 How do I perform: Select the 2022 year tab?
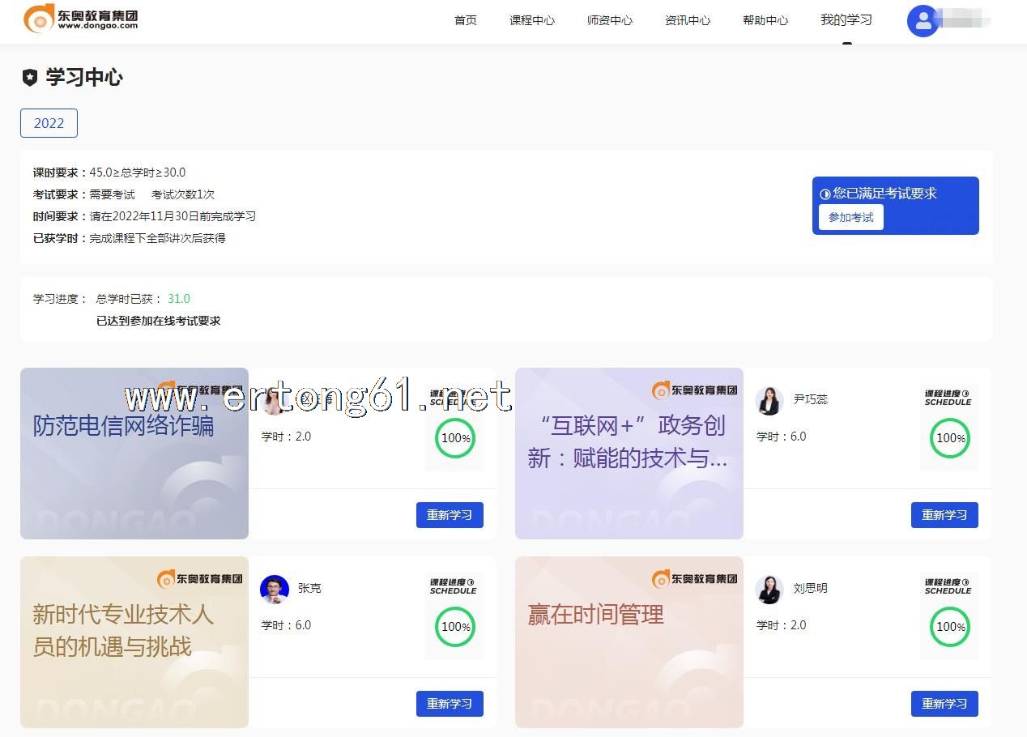click(49, 123)
